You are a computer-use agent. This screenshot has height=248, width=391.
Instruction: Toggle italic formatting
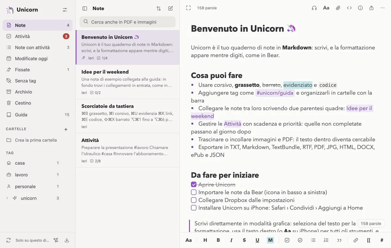click(x=231, y=240)
